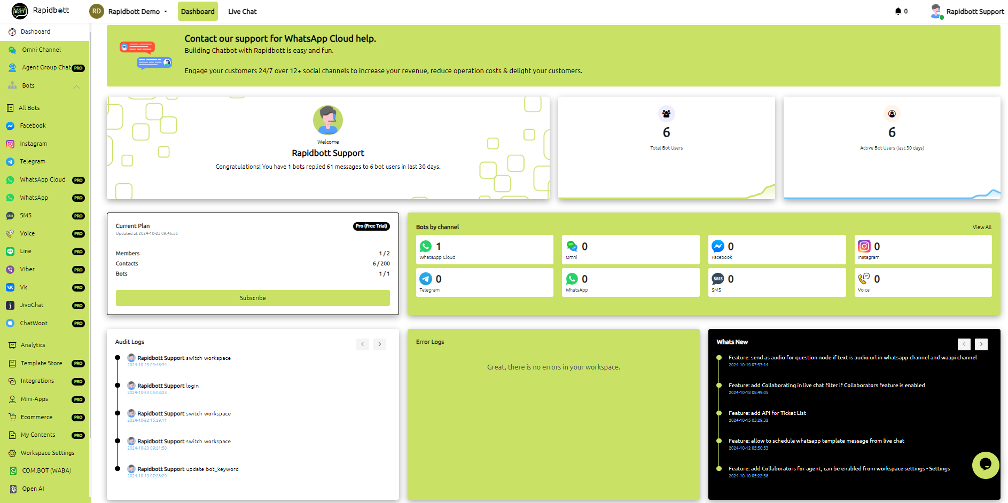Screen dimensions: 1008x503
Task: Click the Voice sidebar icon
Action: pos(10,233)
